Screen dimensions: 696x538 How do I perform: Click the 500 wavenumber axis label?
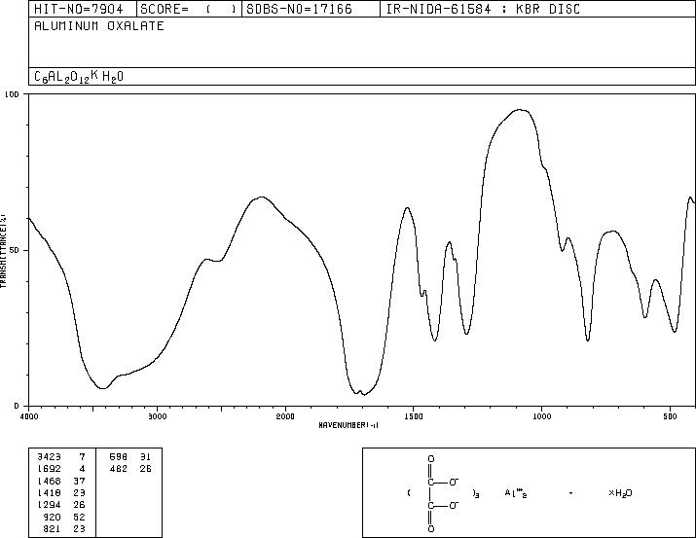[670, 416]
